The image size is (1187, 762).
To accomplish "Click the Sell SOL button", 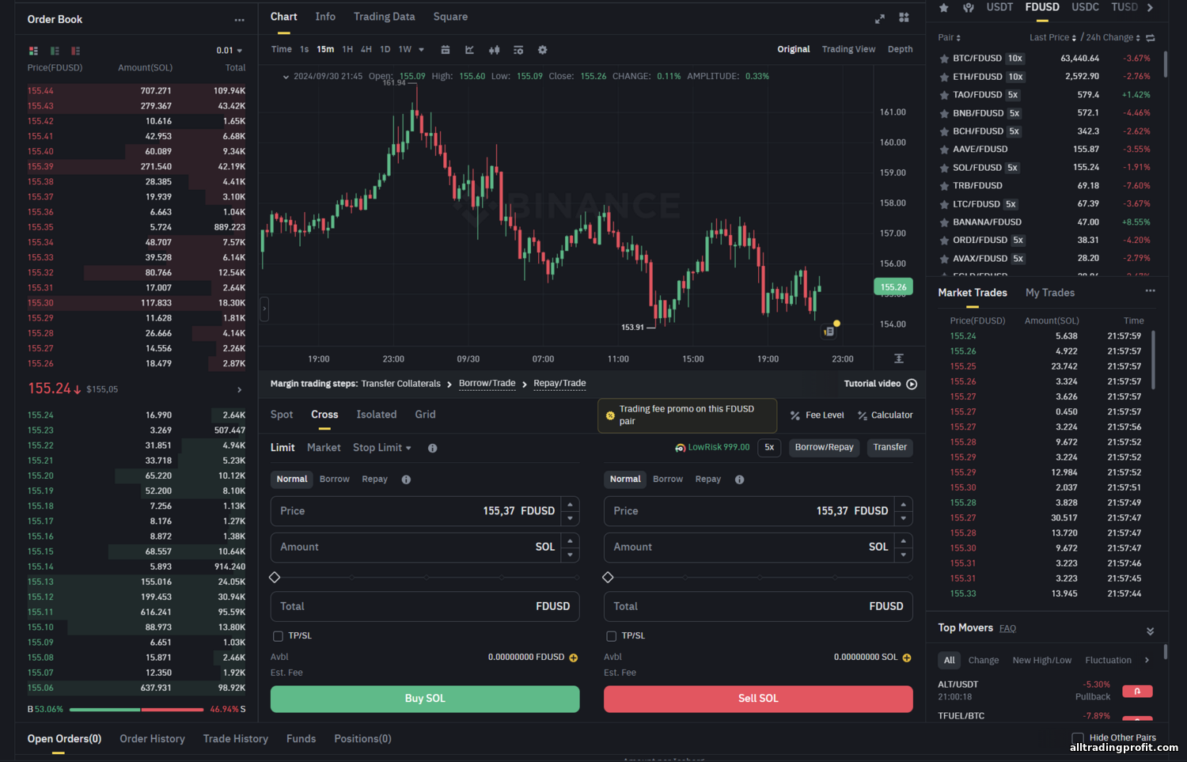I will pos(758,699).
